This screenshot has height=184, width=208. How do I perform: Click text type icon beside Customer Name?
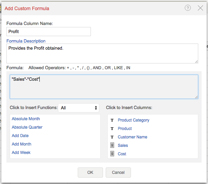(112, 137)
